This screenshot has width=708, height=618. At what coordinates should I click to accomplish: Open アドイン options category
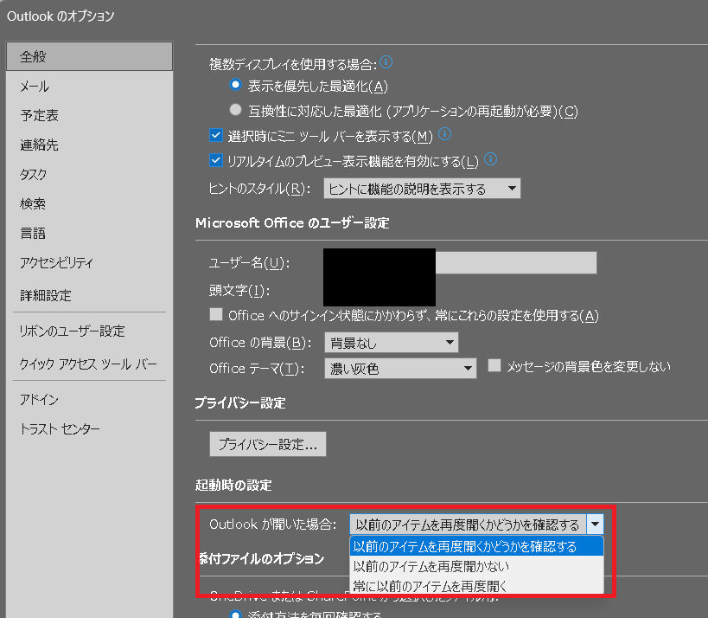89,400
